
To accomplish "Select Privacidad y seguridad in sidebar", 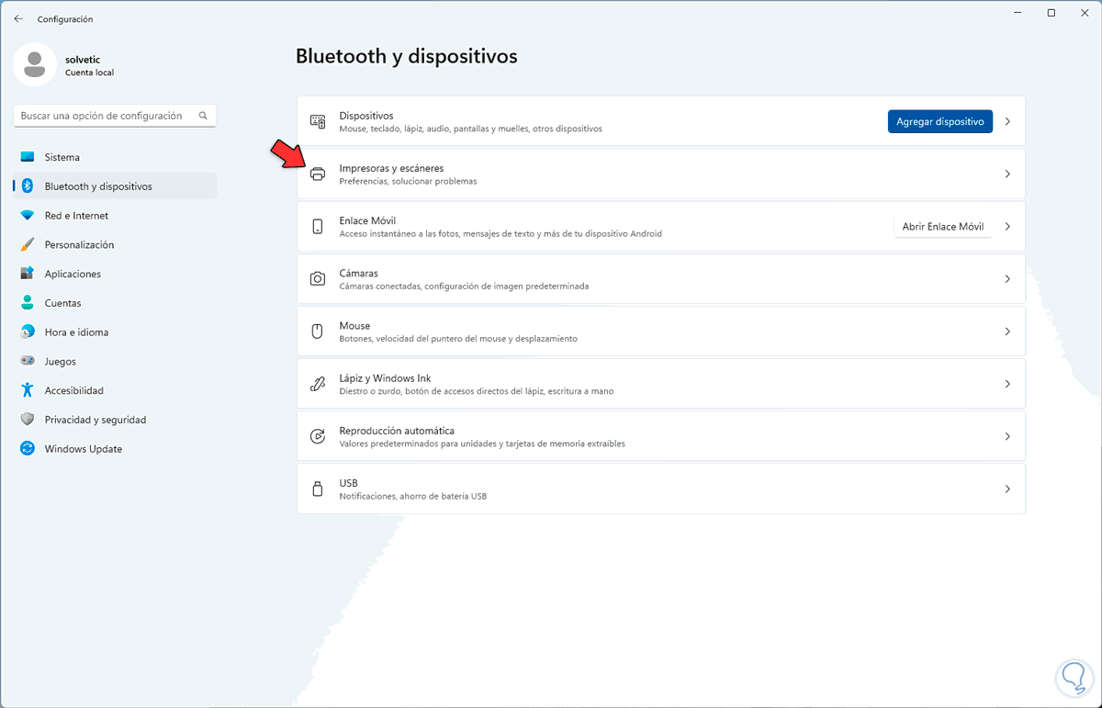I will (x=95, y=420).
